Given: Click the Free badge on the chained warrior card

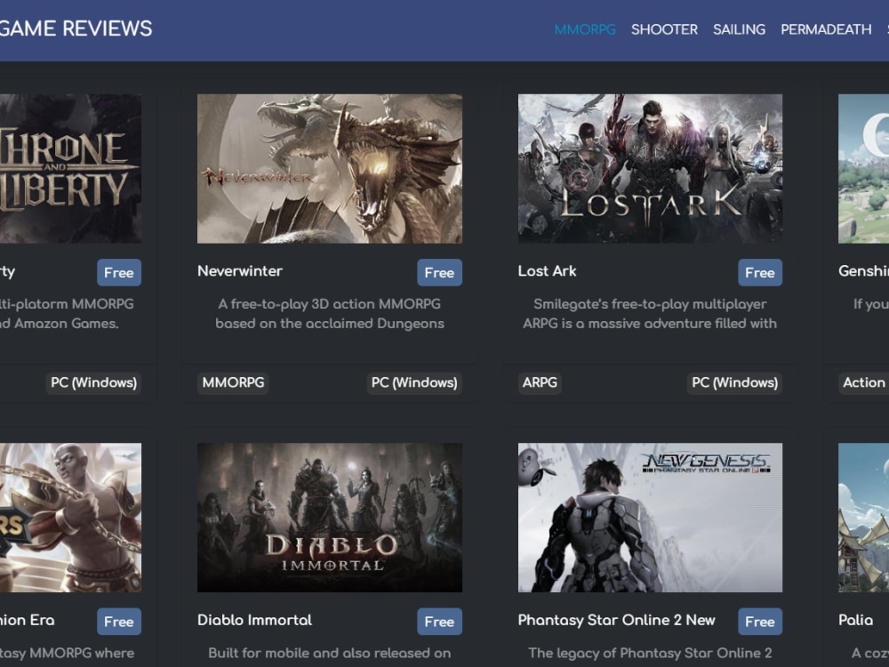Looking at the screenshot, I should pyautogui.click(x=118, y=622).
